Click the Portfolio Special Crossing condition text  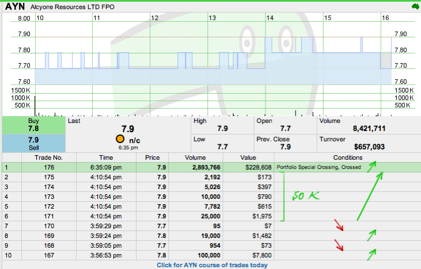click(x=318, y=167)
